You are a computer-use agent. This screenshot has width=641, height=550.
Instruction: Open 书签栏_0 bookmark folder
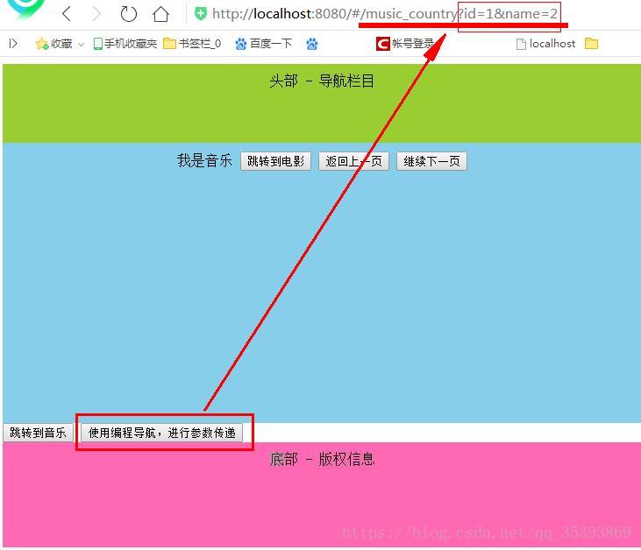(x=192, y=43)
